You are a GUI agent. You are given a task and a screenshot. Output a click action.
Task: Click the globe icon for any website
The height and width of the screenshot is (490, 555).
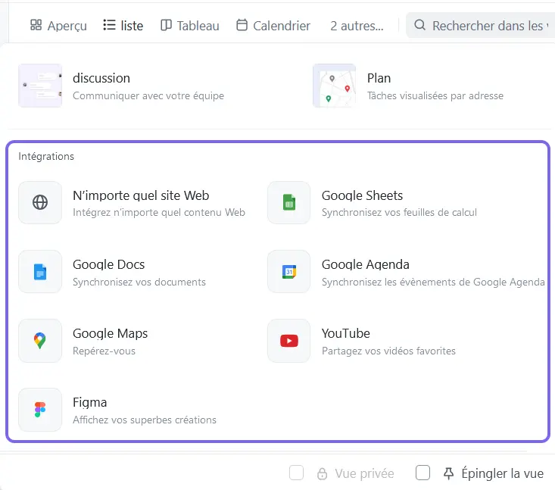(40, 202)
